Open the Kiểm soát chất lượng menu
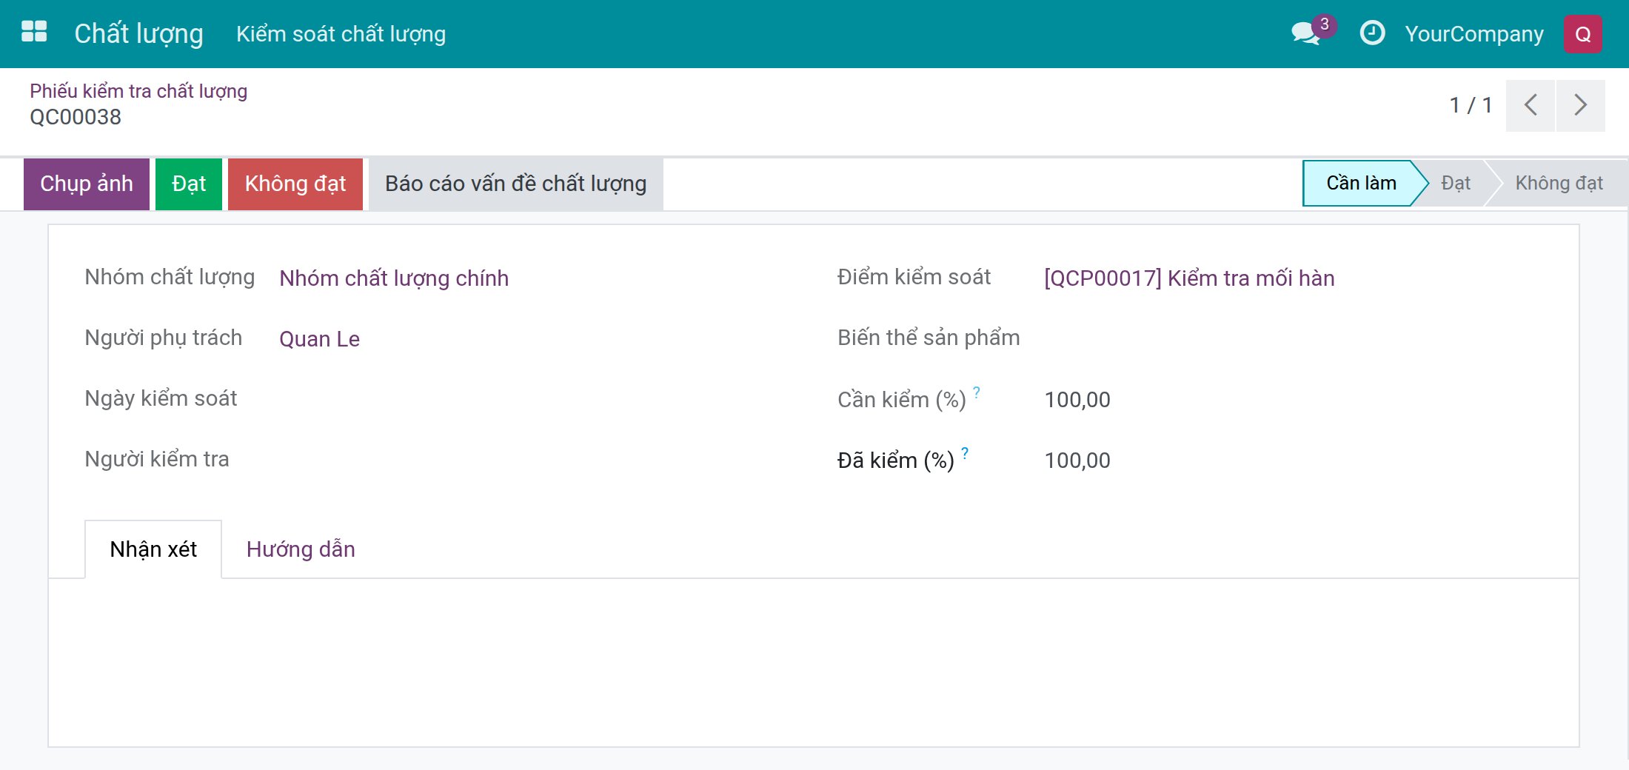1629x770 pixels. pos(341,34)
